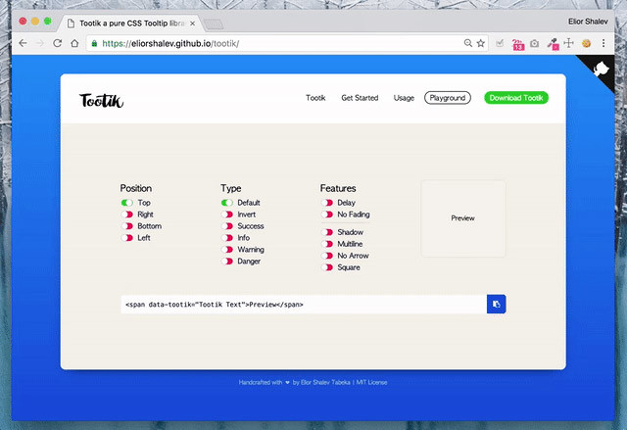The height and width of the screenshot is (430, 627).
Task: Open the browser home page icon
Action: coord(74,43)
